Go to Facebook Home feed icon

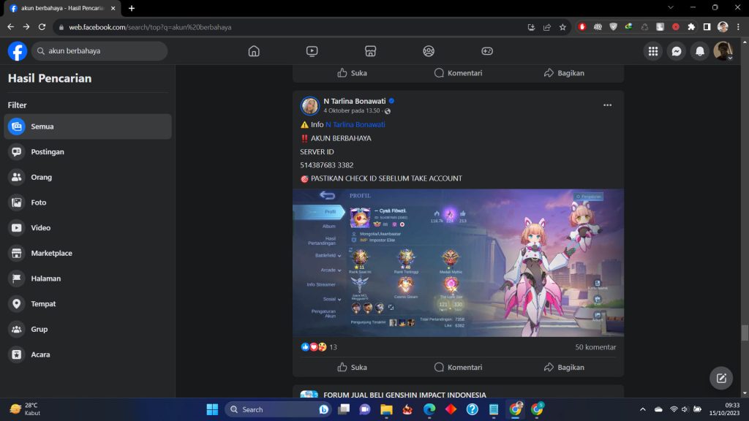[x=254, y=51]
